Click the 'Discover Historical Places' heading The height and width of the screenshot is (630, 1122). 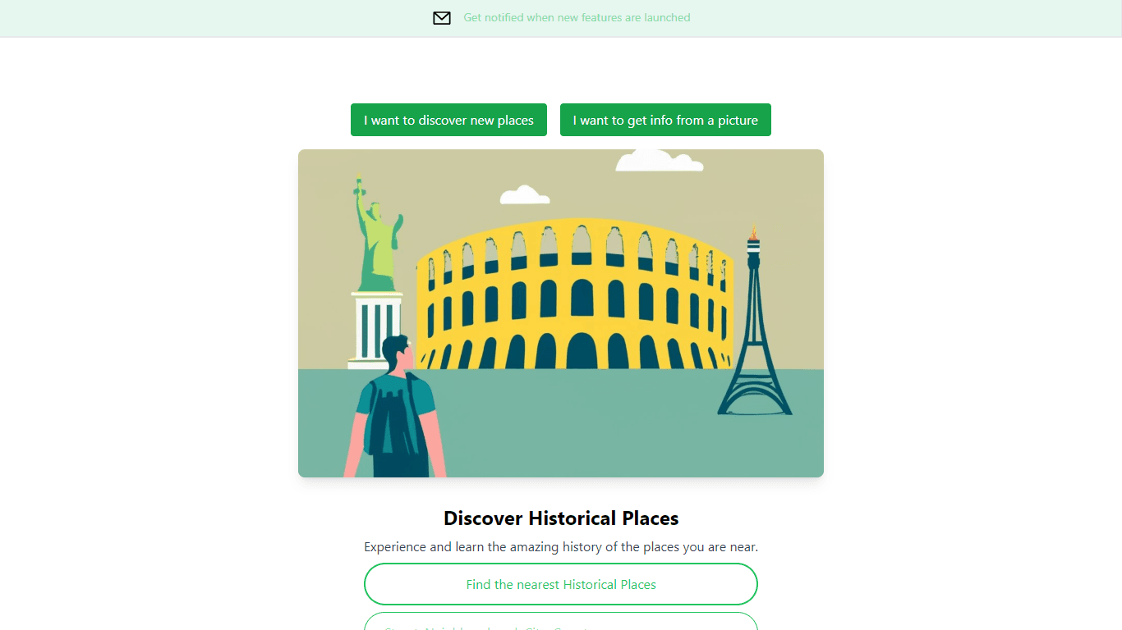561,518
